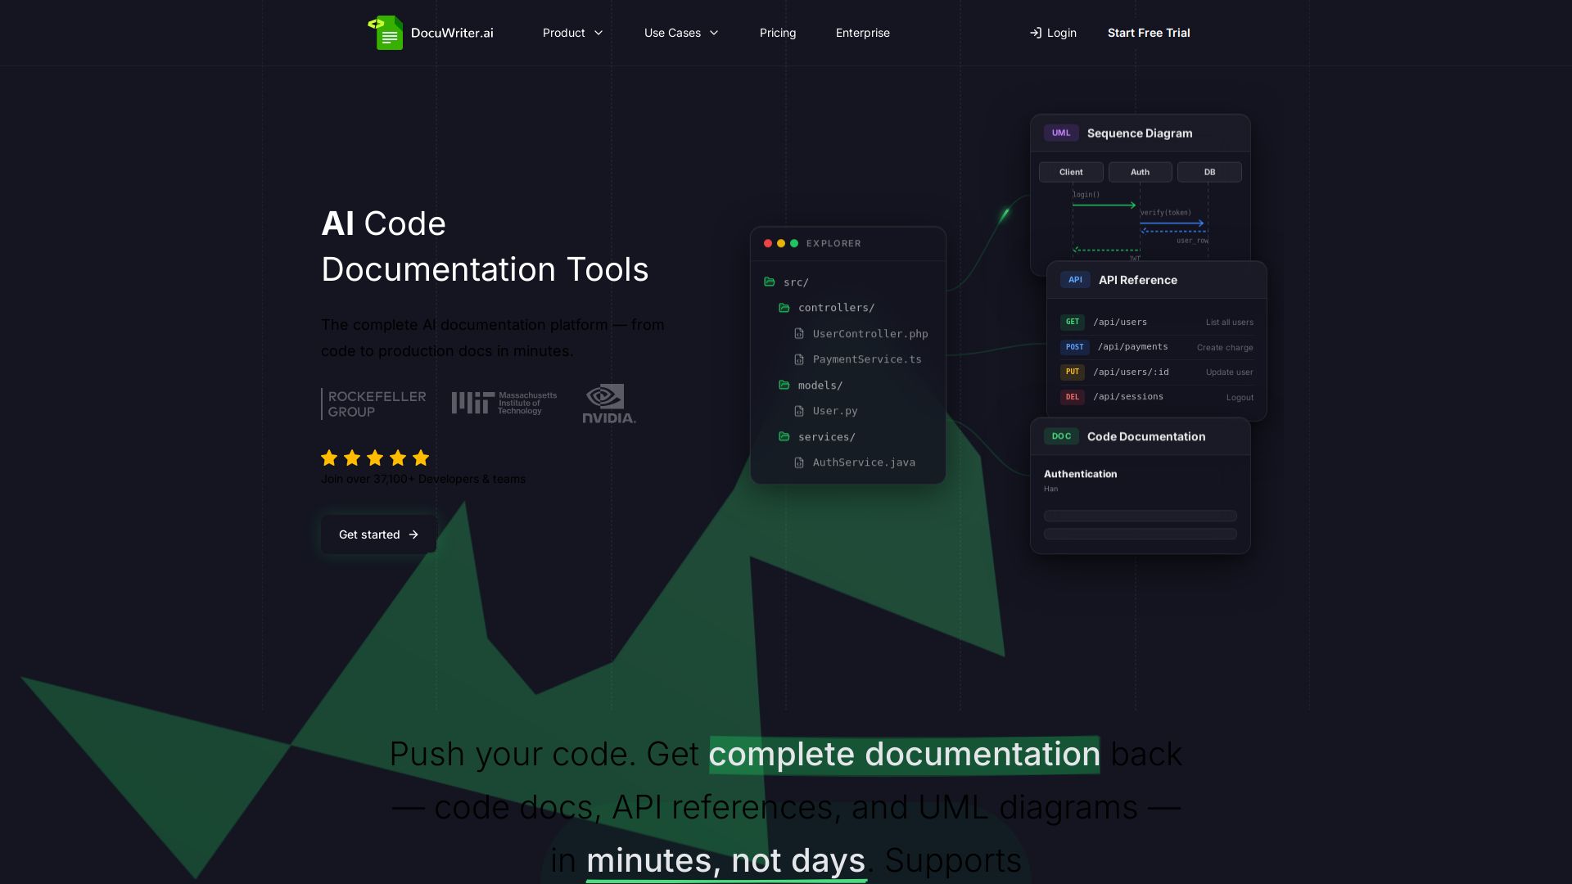Click the UML badge on Sequence Diagram card
Image resolution: width=1572 pixels, height=884 pixels.
1060,133
